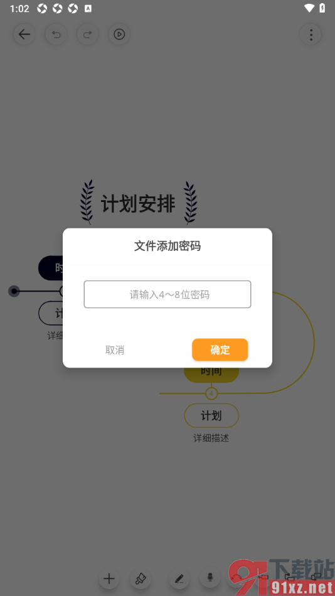Start the presentation play icon
This screenshot has width=335, height=596.
pos(119,35)
